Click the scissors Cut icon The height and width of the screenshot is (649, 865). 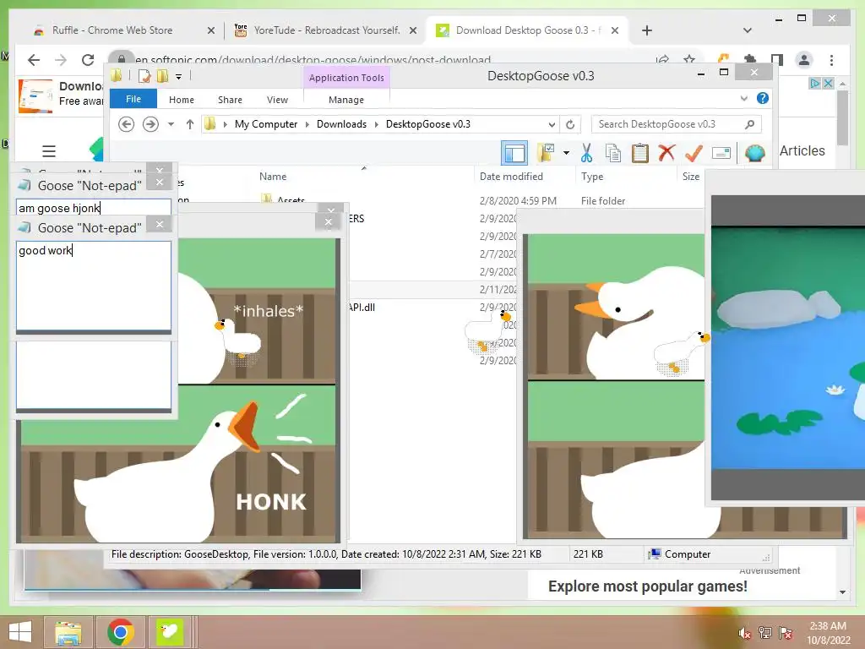click(x=586, y=153)
